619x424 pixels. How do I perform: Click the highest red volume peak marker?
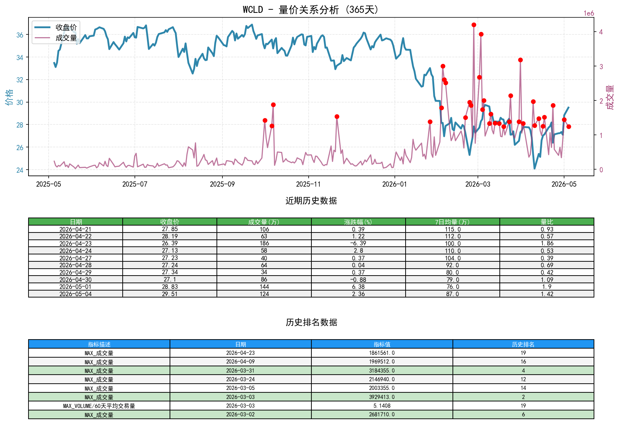pos(474,25)
